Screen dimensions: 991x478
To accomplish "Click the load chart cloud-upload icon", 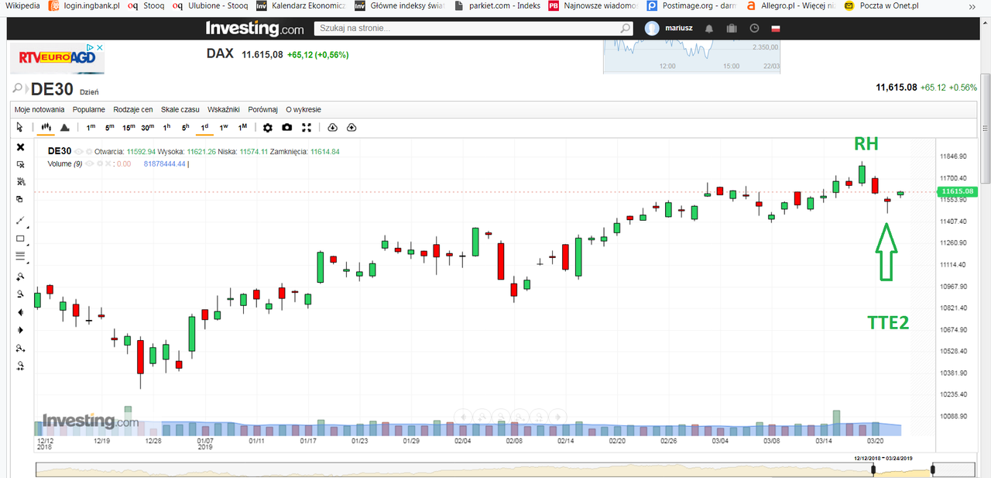I will point(351,127).
